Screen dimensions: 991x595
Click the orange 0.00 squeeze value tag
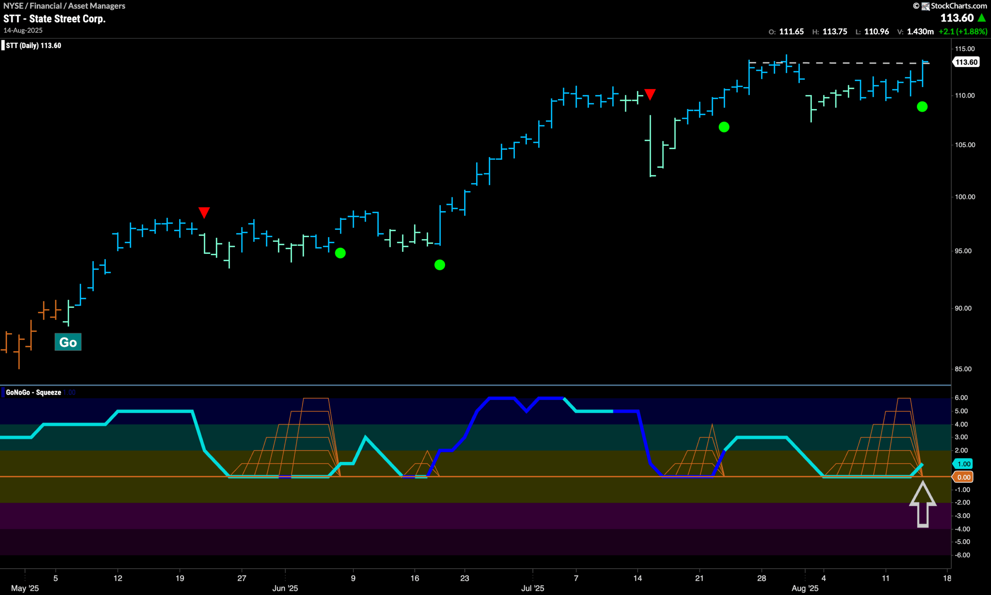tap(963, 477)
